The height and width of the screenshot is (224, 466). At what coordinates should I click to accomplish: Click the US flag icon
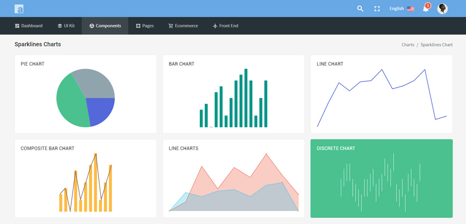(410, 9)
